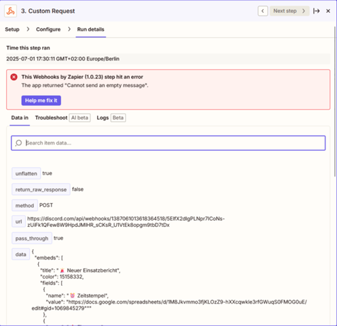The width and height of the screenshot is (337, 326).
Task: Click the docs.google.com spreadsheet value link
Action: [x=169, y=305]
